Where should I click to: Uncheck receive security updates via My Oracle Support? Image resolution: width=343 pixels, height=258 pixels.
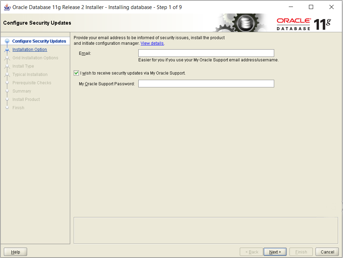point(76,73)
